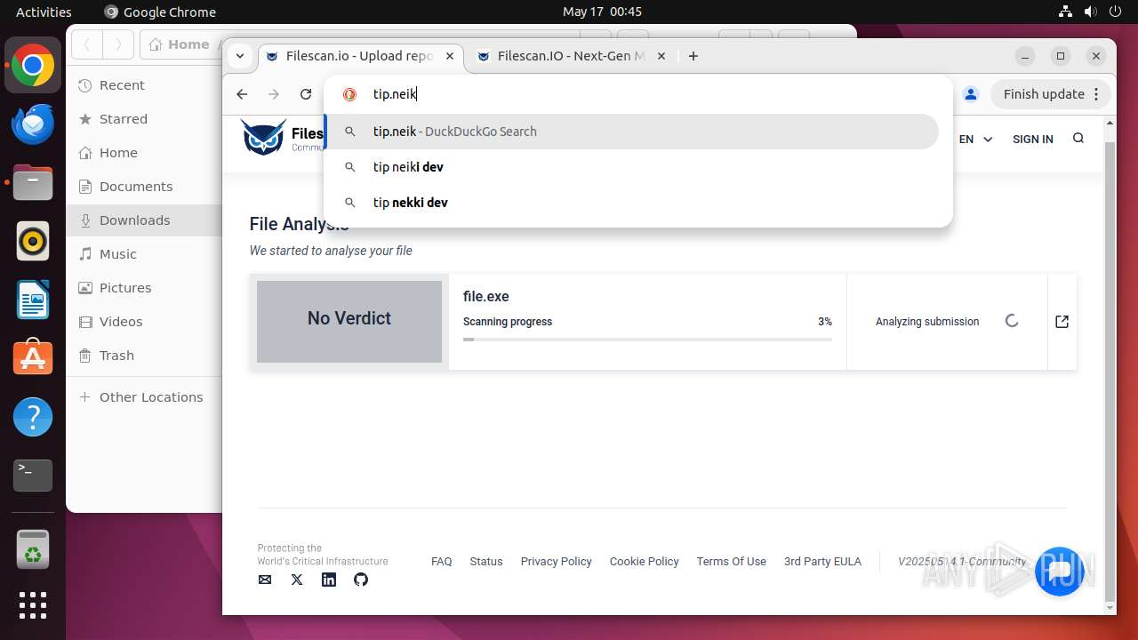Open the Trash icon in dock

pyautogui.click(x=33, y=548)
